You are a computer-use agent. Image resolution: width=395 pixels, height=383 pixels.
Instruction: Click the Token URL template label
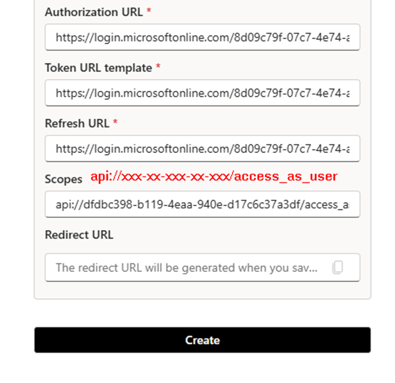[98, 68]
